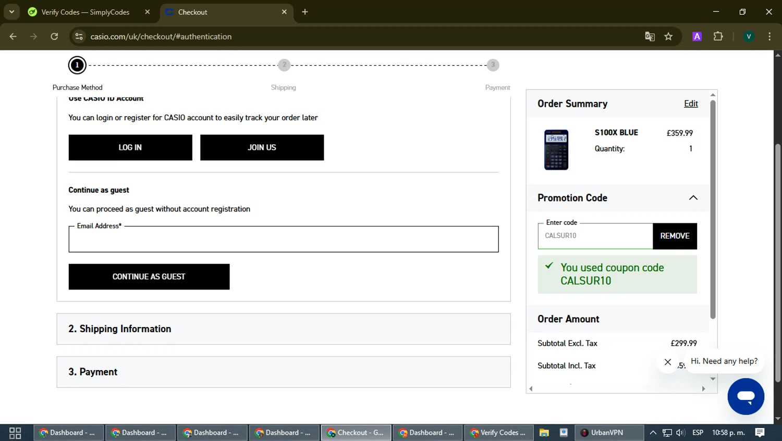Focus the Email Address field
Viewport: 782px width, 441px height.
click(x=284, y=239)
